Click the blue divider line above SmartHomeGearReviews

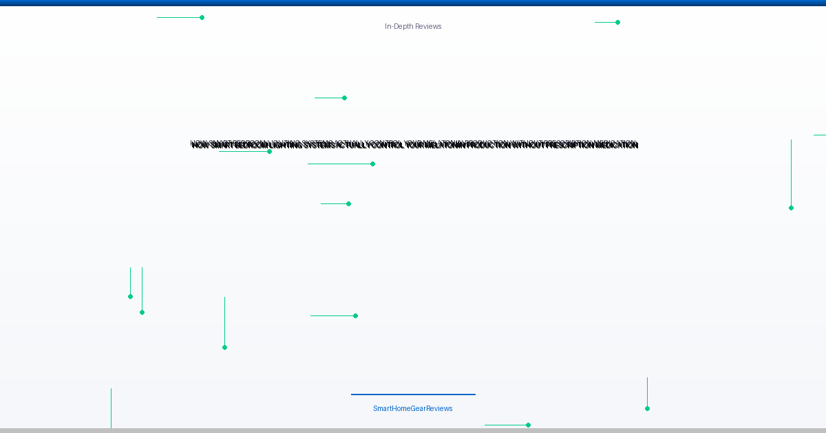click(413, 395)
